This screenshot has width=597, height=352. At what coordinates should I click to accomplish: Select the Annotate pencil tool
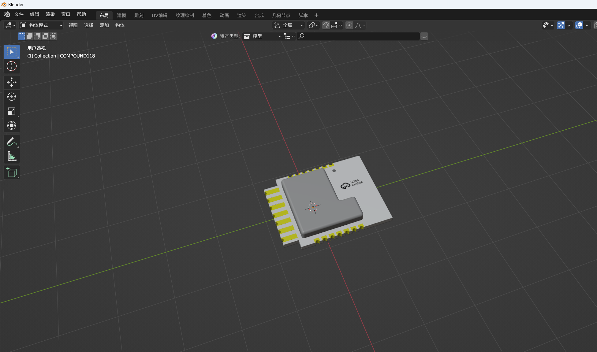[x=12, y=142]
